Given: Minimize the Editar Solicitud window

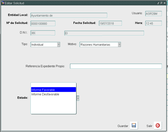Looking at the screenshot, I should (158, 3).
